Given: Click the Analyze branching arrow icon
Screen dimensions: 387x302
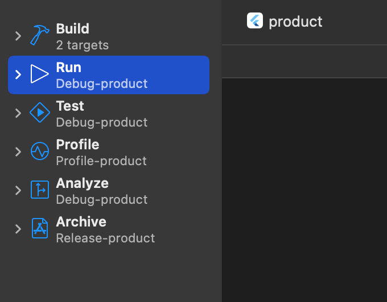Looking at the screenshot, I should [40, 190].
